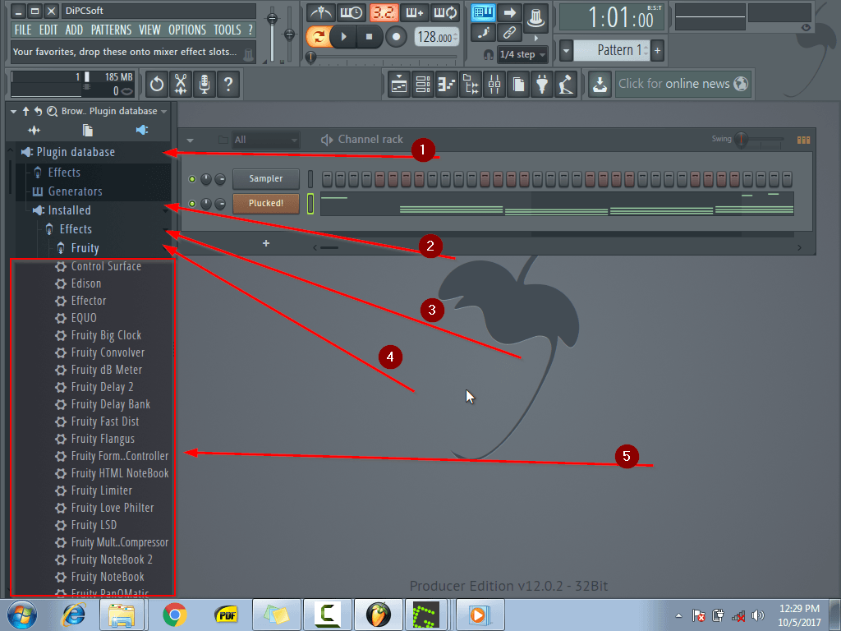Adjust the channel rack Swing knob
Screen dimensions: 841x631
(x=741, y=140)
